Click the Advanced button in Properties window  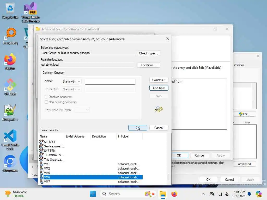tap(244, 164)
